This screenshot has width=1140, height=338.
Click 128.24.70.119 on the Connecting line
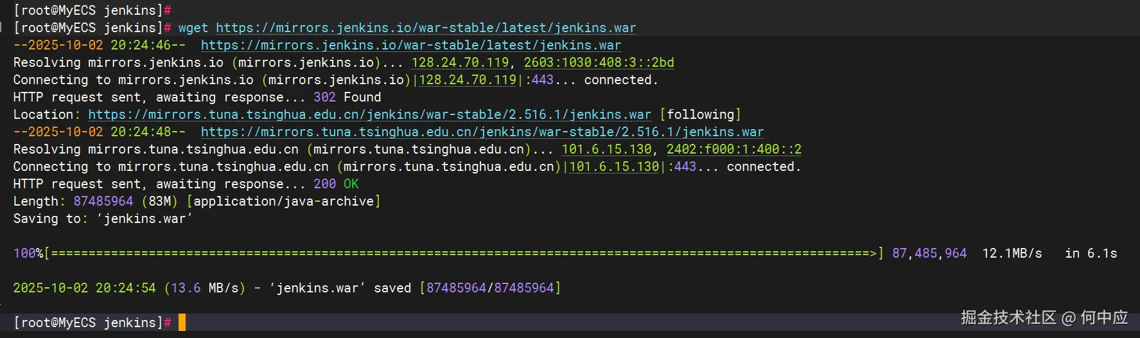(x=468, y=80)
